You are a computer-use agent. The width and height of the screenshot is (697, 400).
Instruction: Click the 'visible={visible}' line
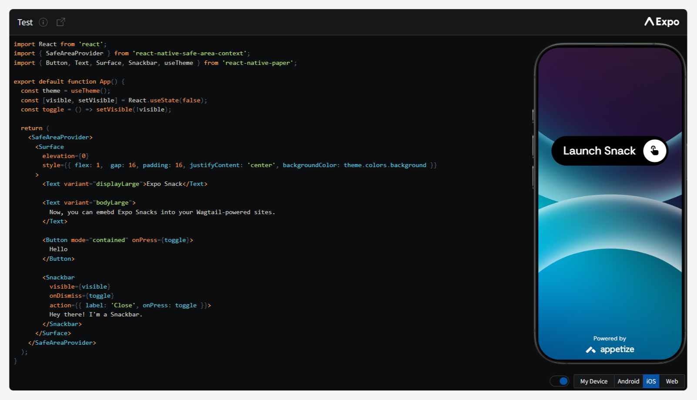click(80, 287)
